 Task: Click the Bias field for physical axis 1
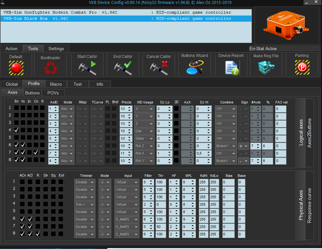228,182
